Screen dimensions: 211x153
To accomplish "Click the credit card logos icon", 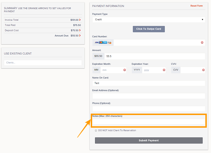I will pos(103,43).
